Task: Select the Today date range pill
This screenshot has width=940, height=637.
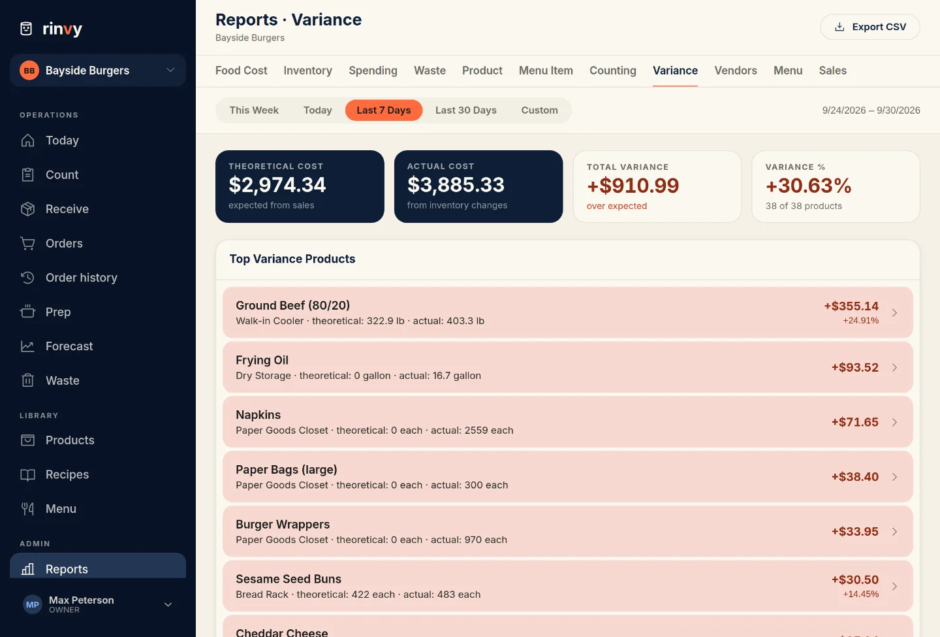Action: [x=318, y=110]
